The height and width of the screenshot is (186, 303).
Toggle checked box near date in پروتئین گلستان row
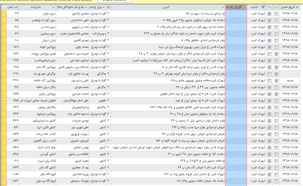276,67
